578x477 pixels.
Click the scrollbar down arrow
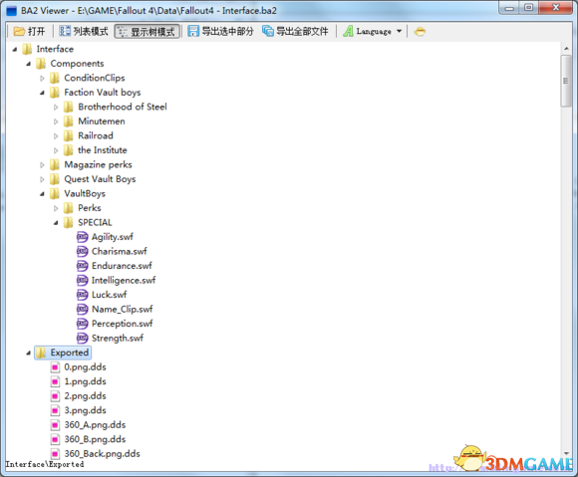click(x=566, y=453)
